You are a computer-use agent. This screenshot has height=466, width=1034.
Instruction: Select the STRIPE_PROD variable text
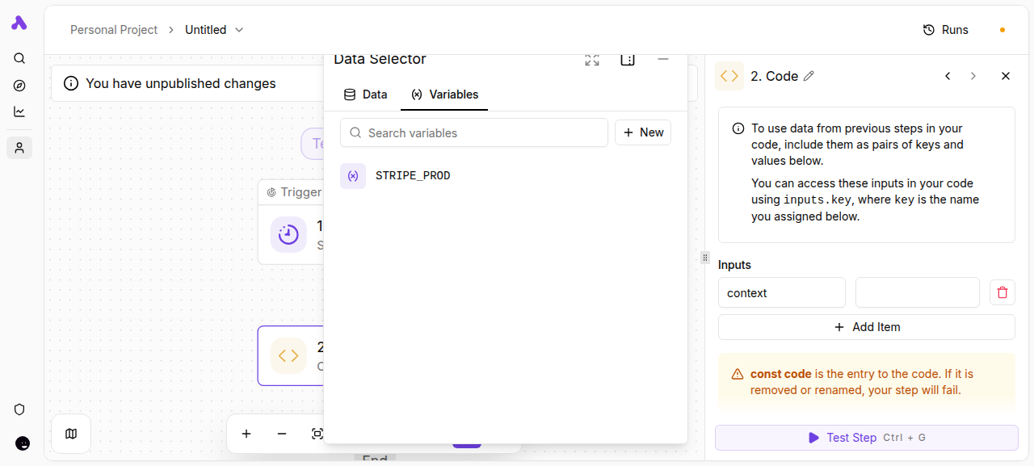click(x=413, y=175)
